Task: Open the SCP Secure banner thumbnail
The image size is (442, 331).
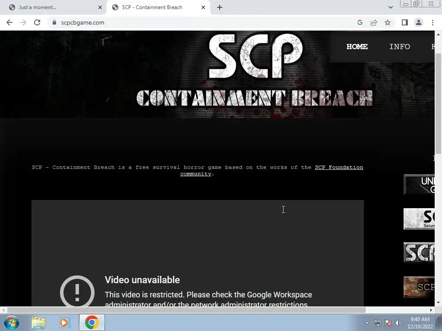Action: point(419,219)
